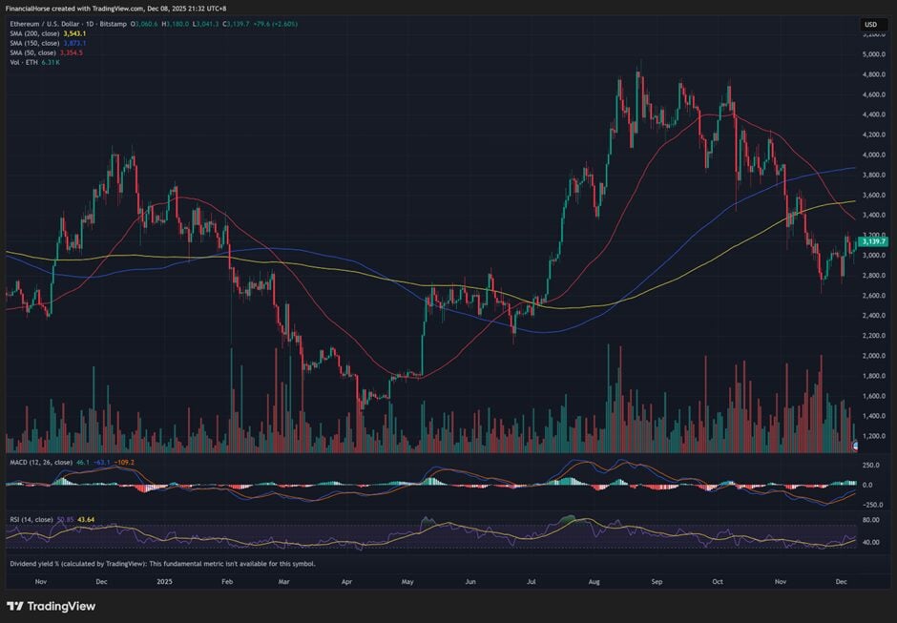
Task: Select the SMA (200, close) indicator legend
Action: tap(35, 34)
